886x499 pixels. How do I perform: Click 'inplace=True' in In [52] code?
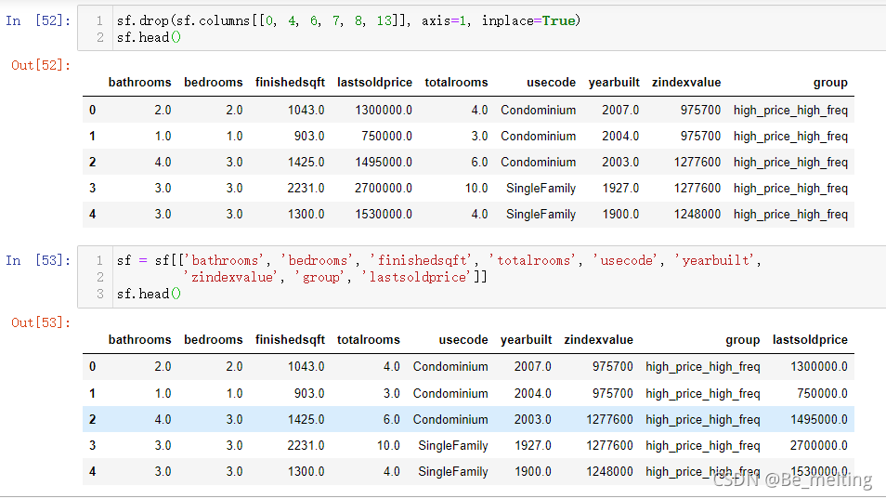pyautogui.click(x=528, y=21)
